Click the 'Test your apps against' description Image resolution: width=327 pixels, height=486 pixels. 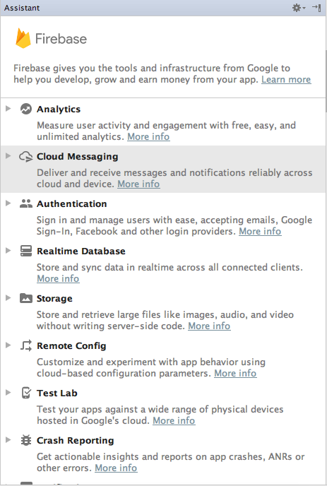160,415
